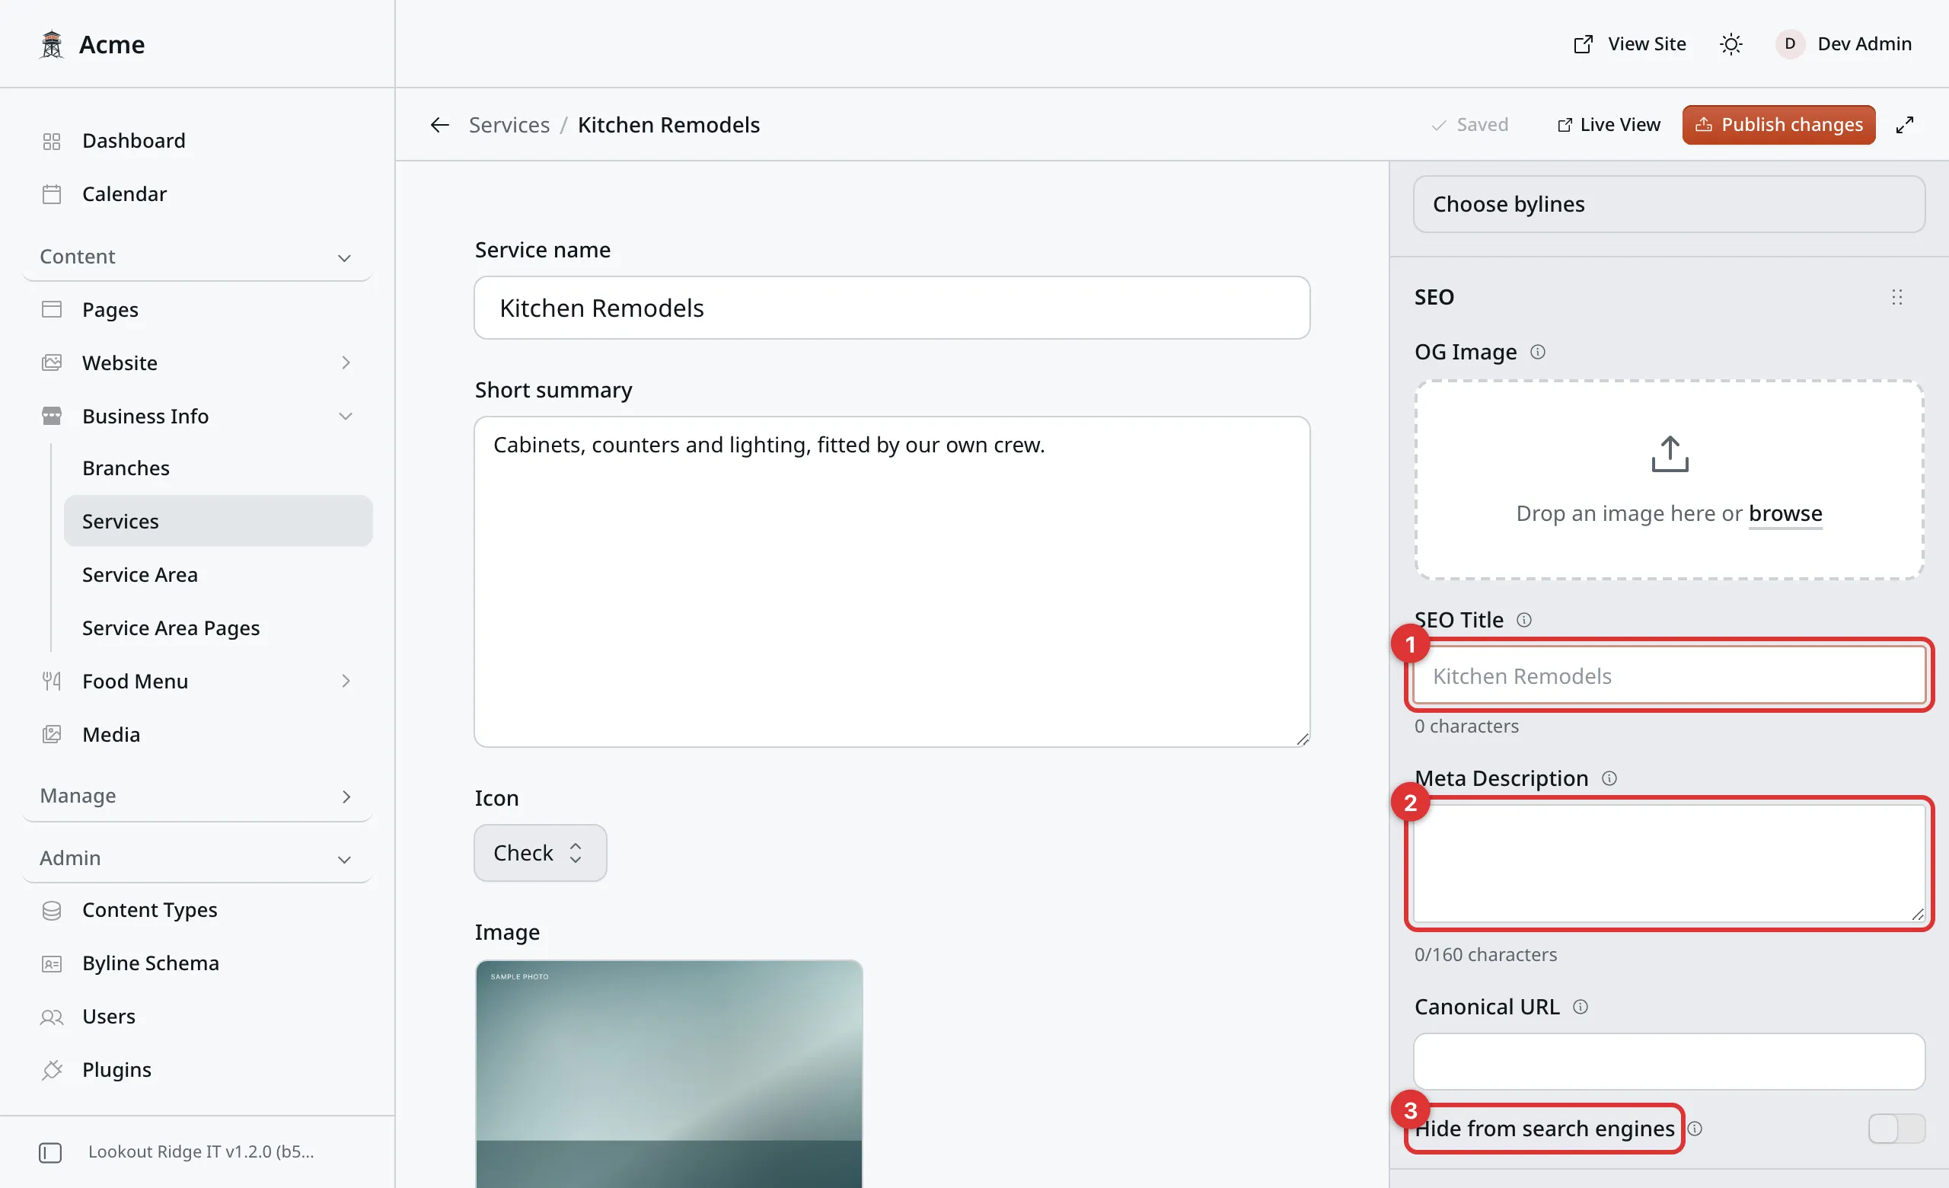Open the Icon dropdown showing Check

tap(541, 853)
